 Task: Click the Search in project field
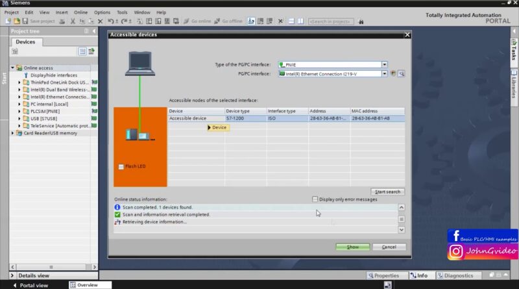click(330, 21)
